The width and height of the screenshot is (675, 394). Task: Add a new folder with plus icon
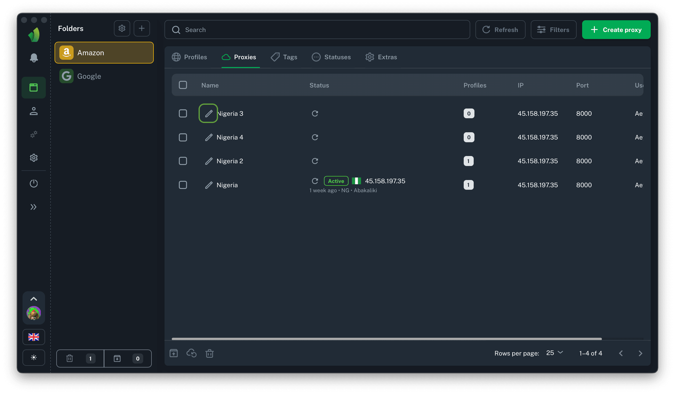(142, 28)
